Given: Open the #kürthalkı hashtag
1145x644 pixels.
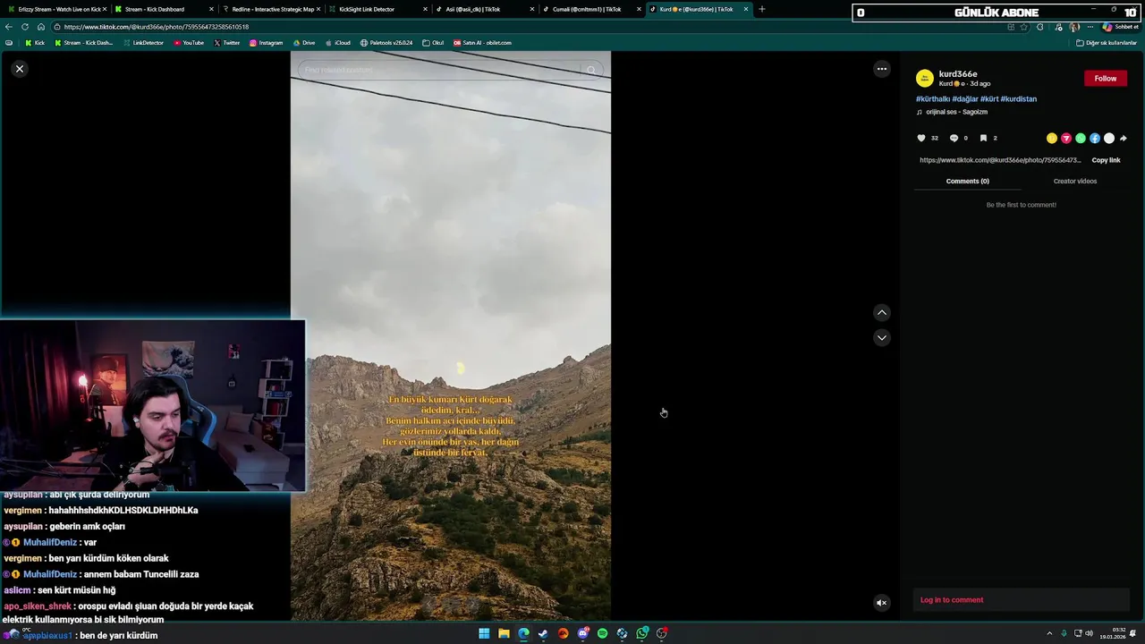Looking at the screenshot, I should (933, 99).
